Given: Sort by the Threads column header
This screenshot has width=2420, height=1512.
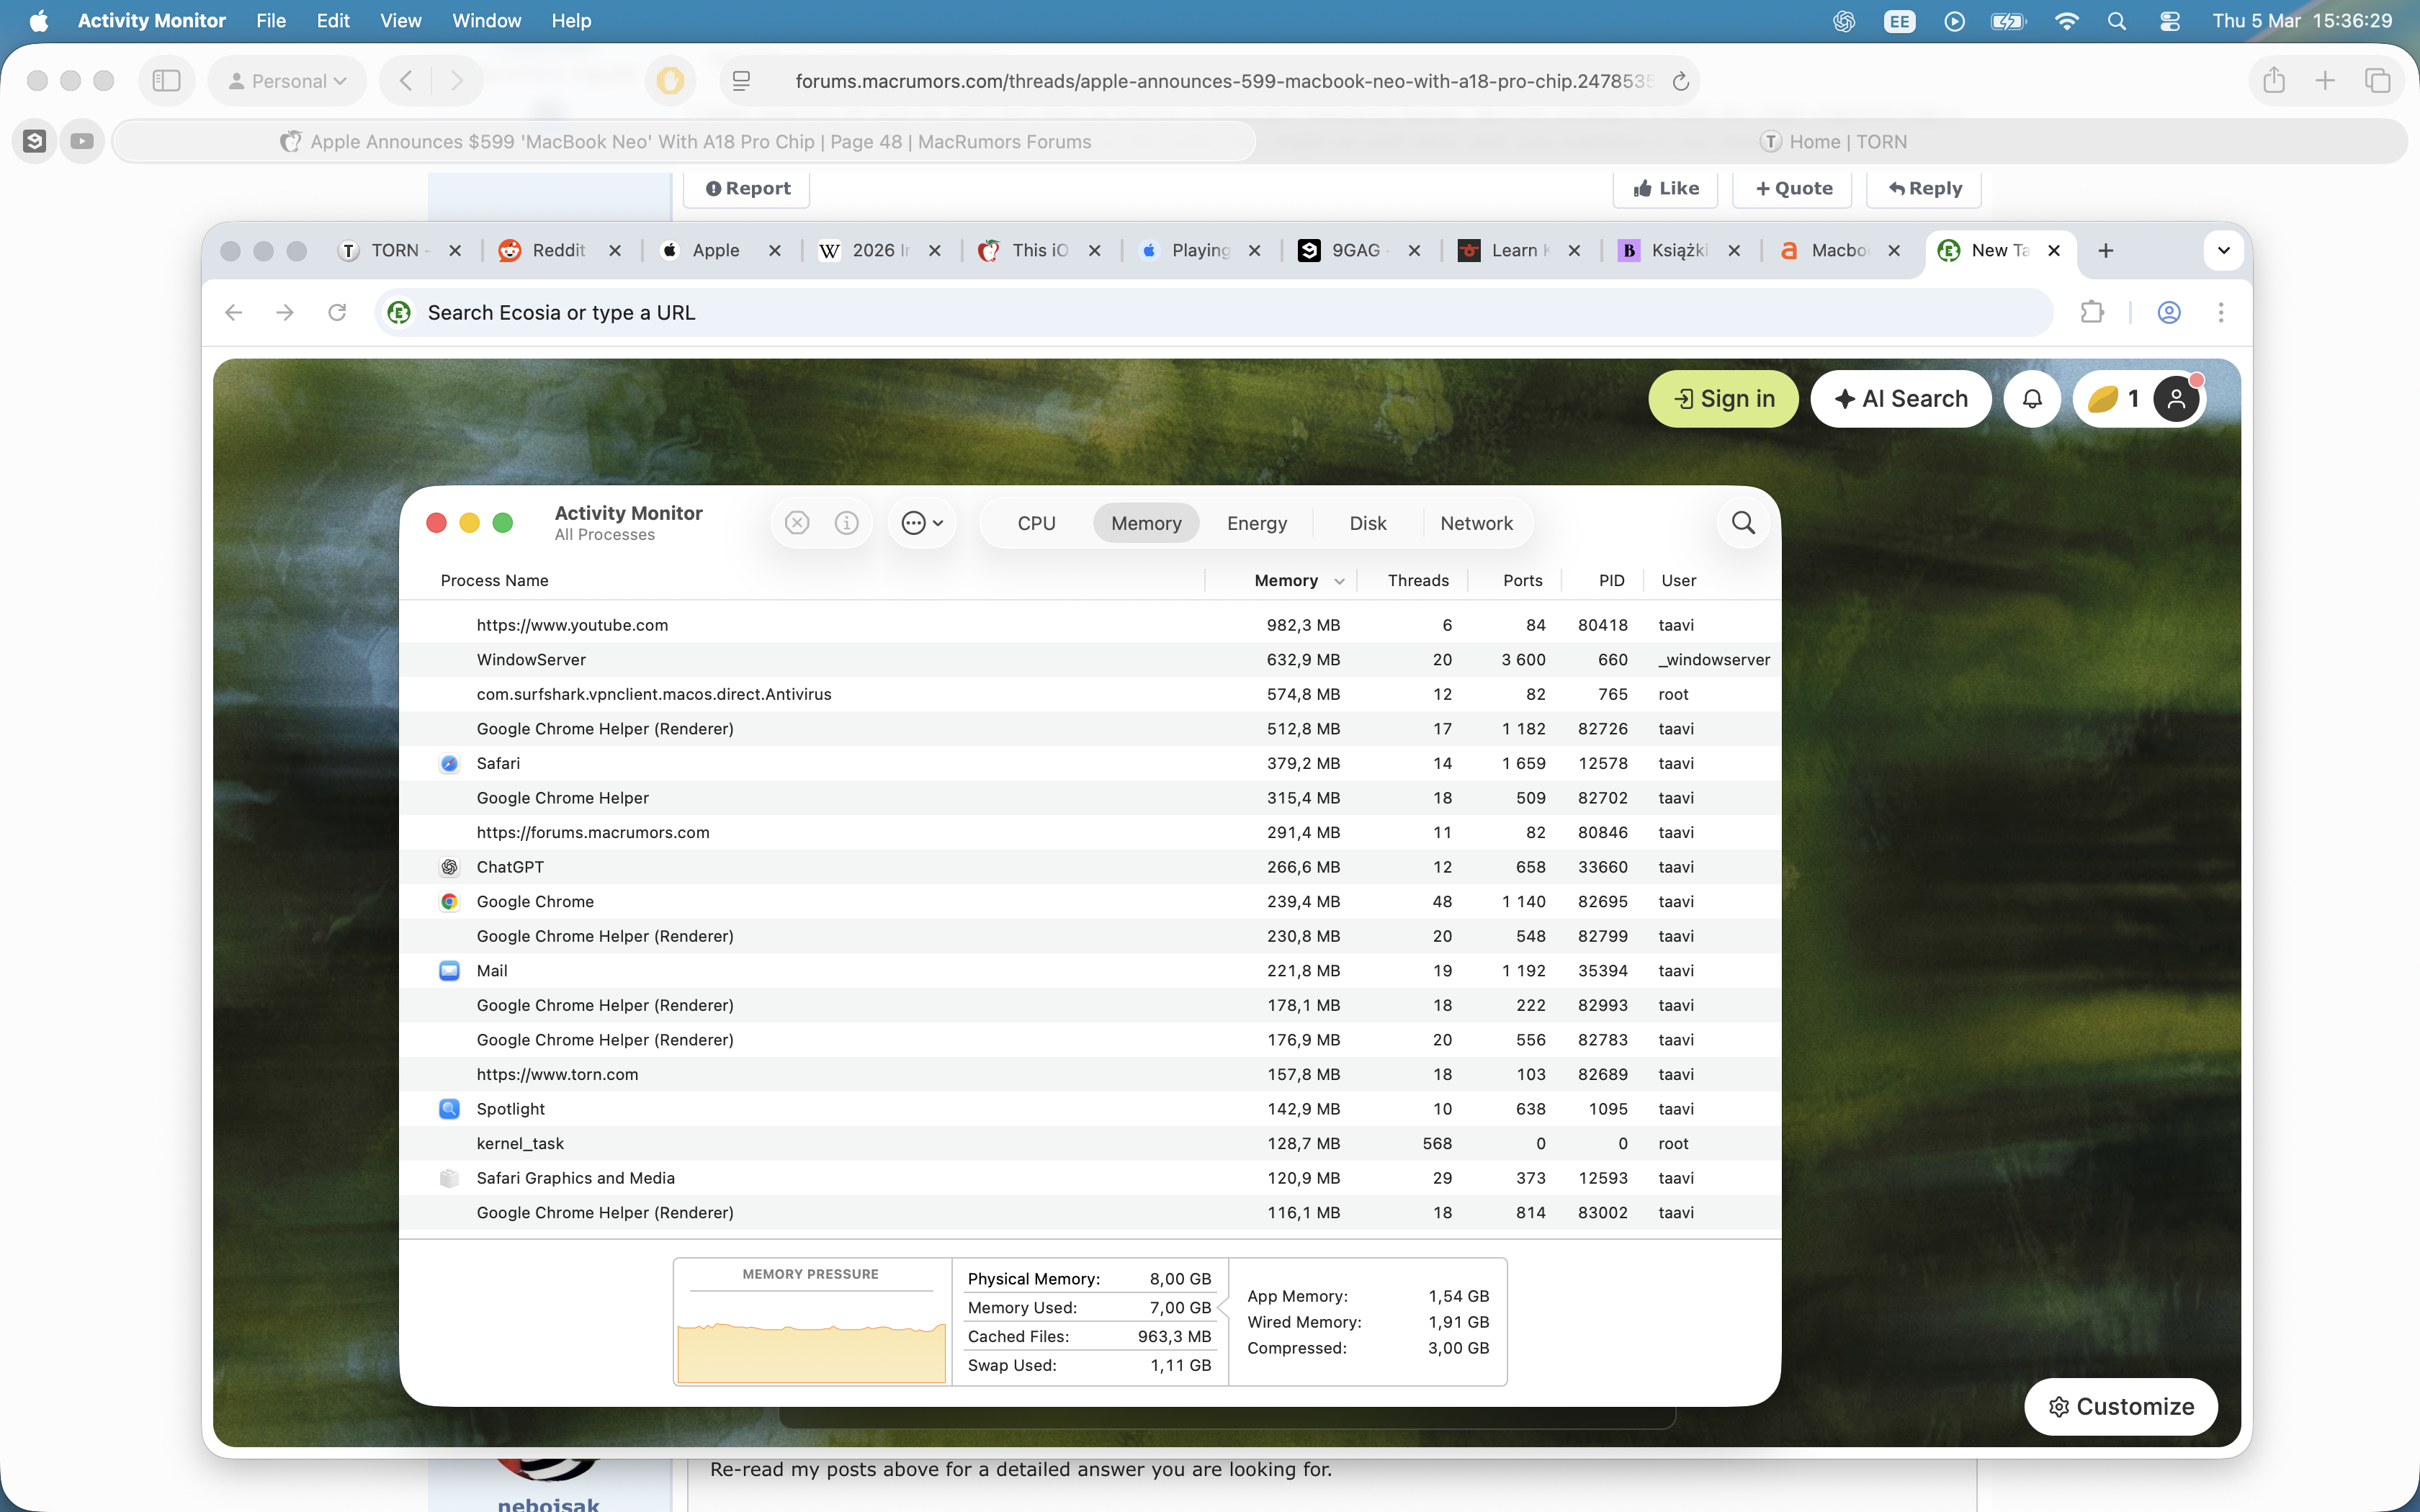Looking at the screenshot, I should [x=1417, y=581].
